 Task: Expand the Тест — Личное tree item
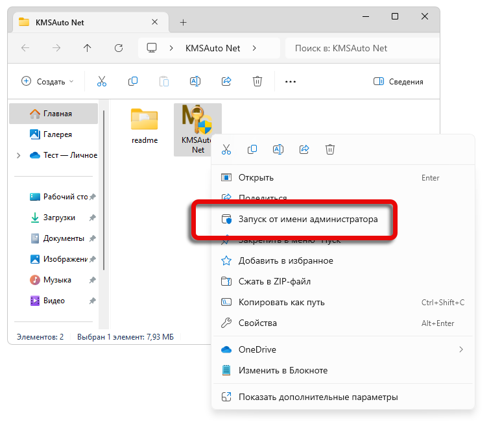click(x=18, y=155)
